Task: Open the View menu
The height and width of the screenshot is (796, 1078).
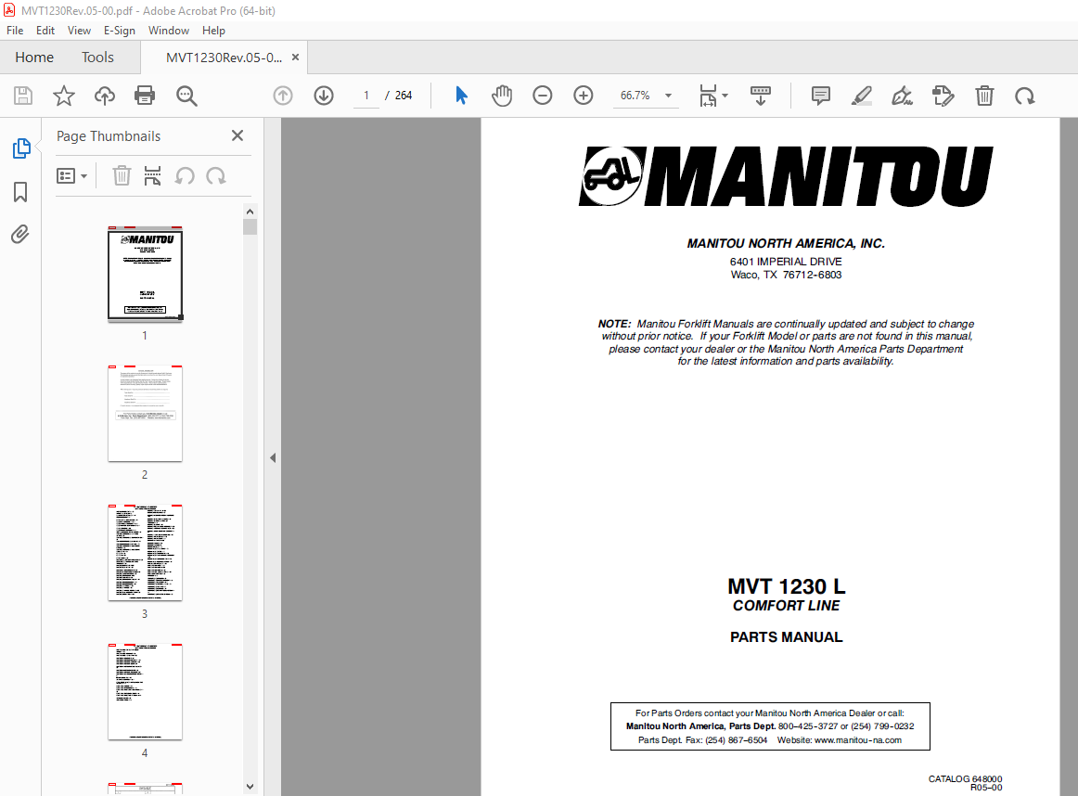Action: pos(79,31)
